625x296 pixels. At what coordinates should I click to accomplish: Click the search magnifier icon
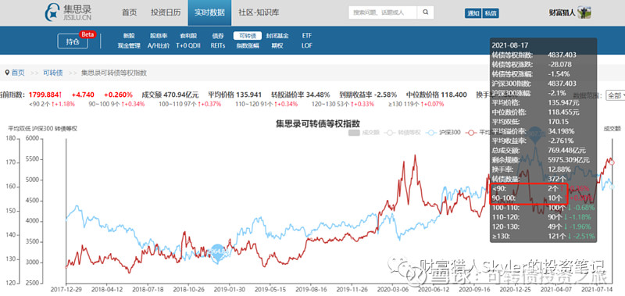[425, 12]
